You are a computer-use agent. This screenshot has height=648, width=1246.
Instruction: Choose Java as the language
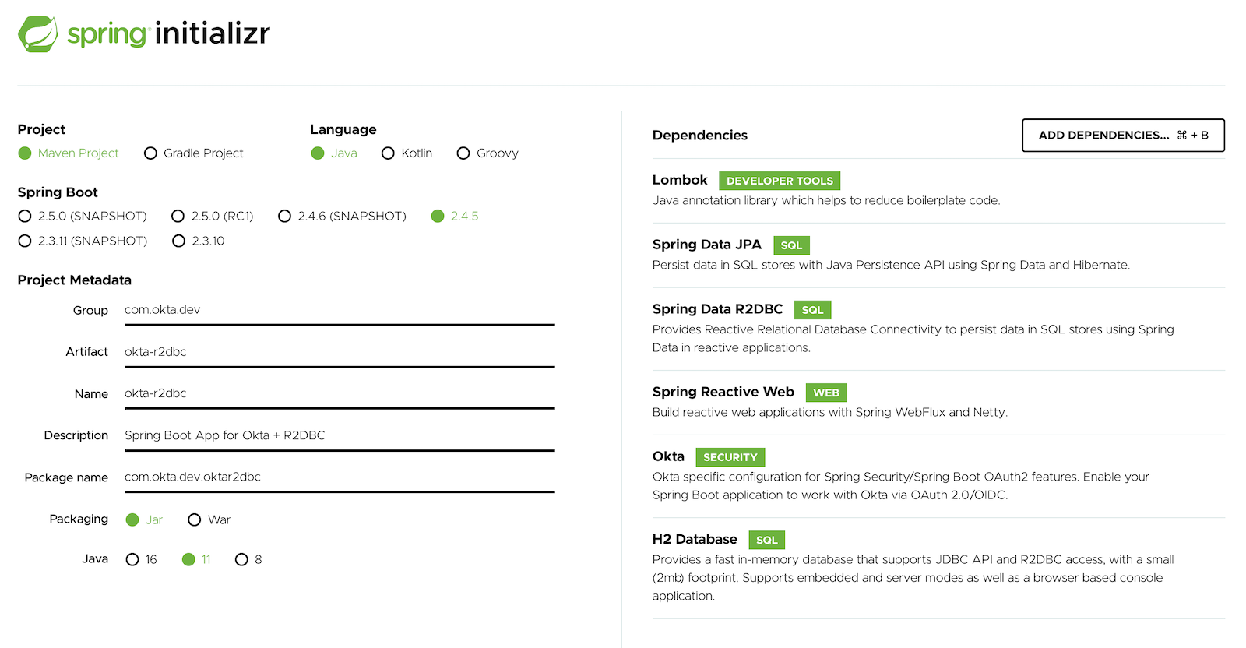coord(334,153)
